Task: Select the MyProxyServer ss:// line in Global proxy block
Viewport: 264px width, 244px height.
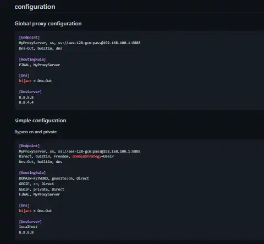Action: click(x=80, y=43)
